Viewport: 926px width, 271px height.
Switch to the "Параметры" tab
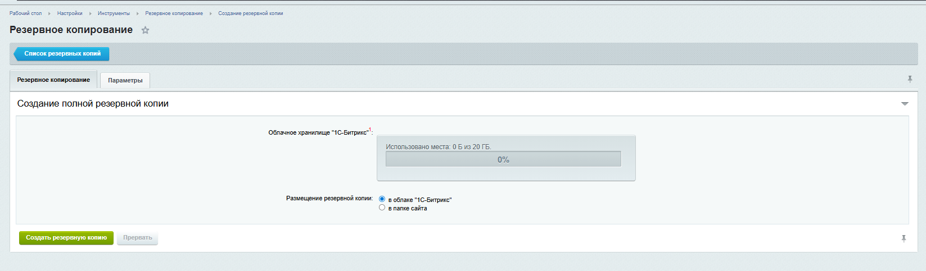point(125,80)
